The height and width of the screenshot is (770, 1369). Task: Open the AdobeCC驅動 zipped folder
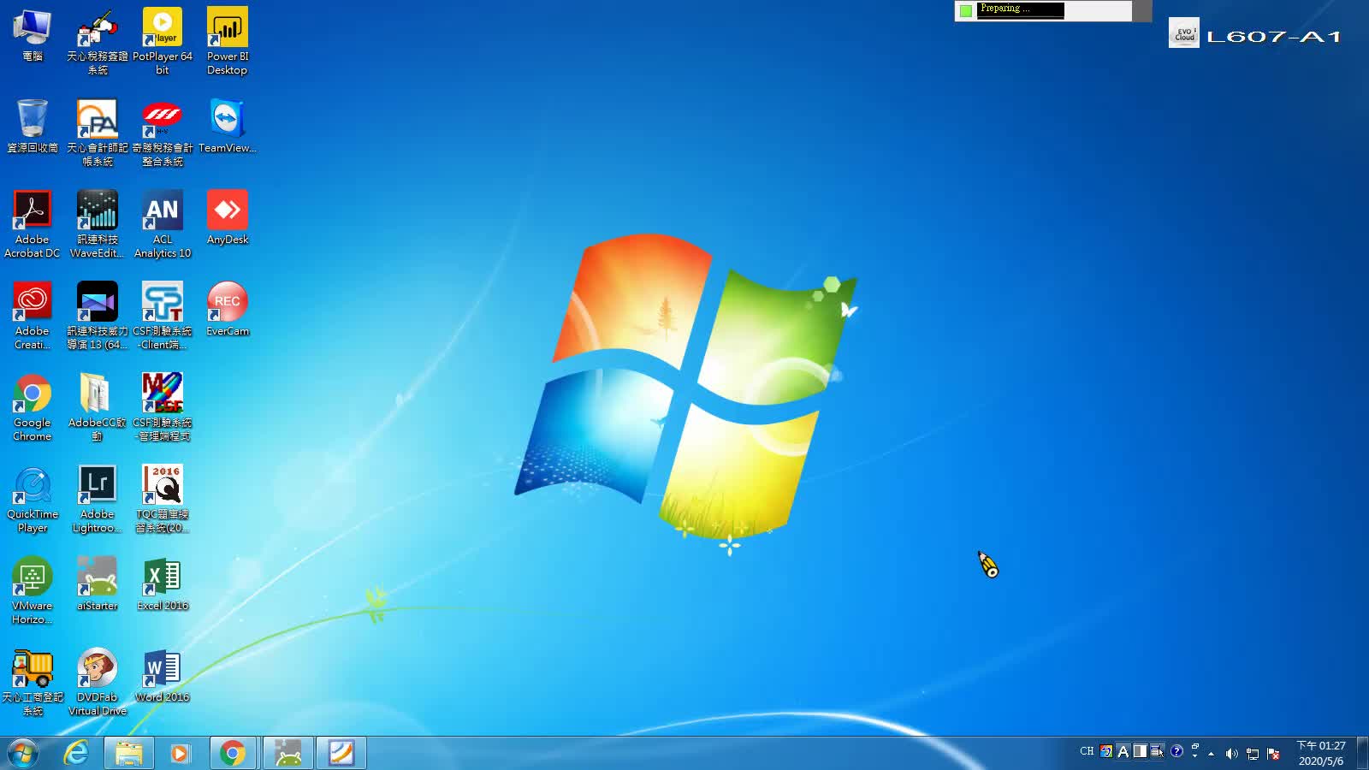tap(98, 407)
